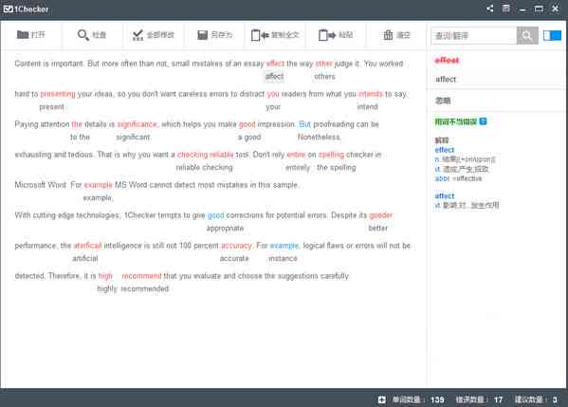568x407 pixels.
Task: Maximize the 1Checker window
Action: pos(539,9)
